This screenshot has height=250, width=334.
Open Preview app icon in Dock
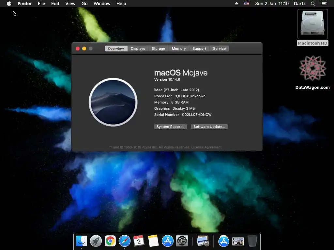(203, 241)
